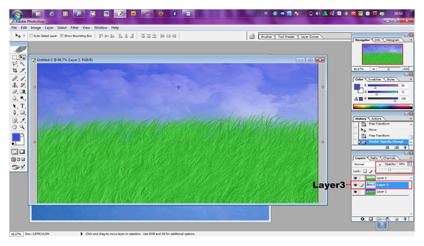Swap foreground and background colors
The width and height of the screenshot is (424, 246).
[x=23, y=134]
